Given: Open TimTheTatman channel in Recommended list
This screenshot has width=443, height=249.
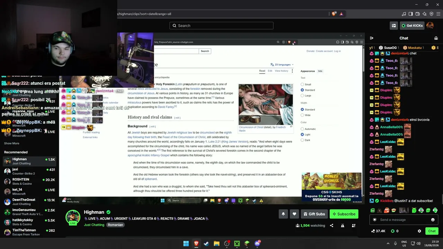Looking at the screenshot, I should click(x=29, y=232).
